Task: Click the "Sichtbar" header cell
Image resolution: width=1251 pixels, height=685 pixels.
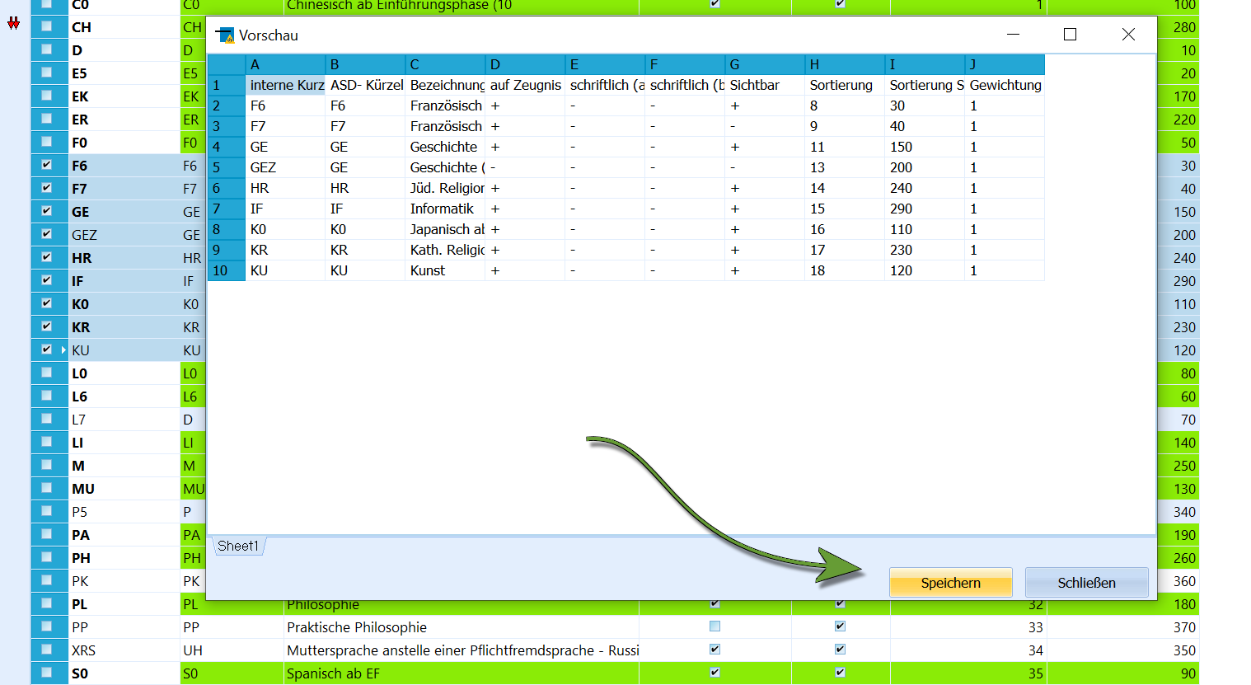Action: 765,85
